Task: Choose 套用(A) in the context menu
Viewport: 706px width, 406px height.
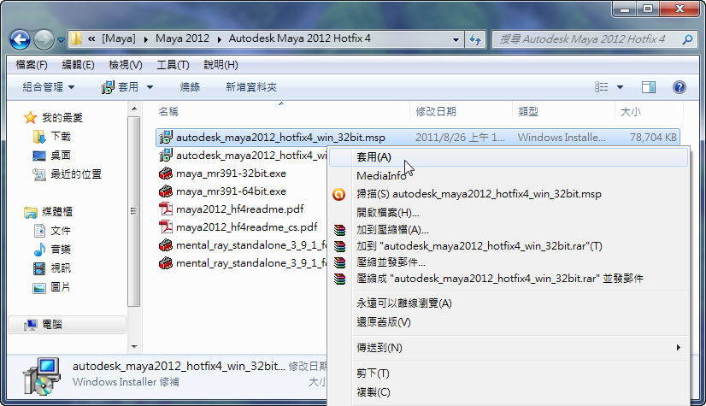Action: pyautogui.click(x=509, y=157)
